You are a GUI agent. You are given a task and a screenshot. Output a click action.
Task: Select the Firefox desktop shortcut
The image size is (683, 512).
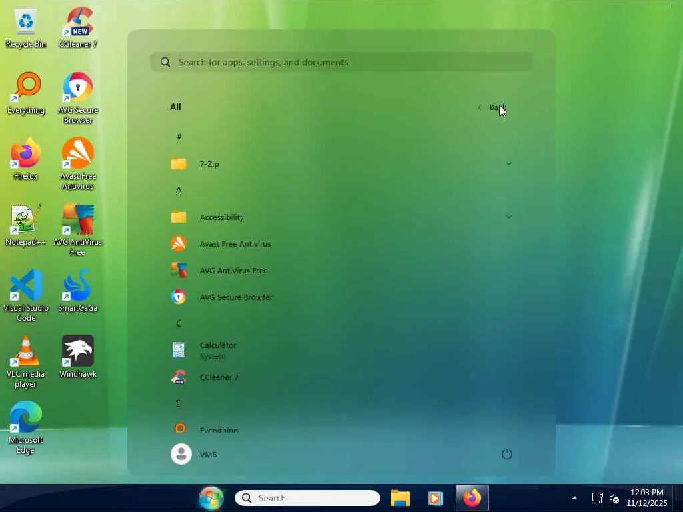point(26,159)
